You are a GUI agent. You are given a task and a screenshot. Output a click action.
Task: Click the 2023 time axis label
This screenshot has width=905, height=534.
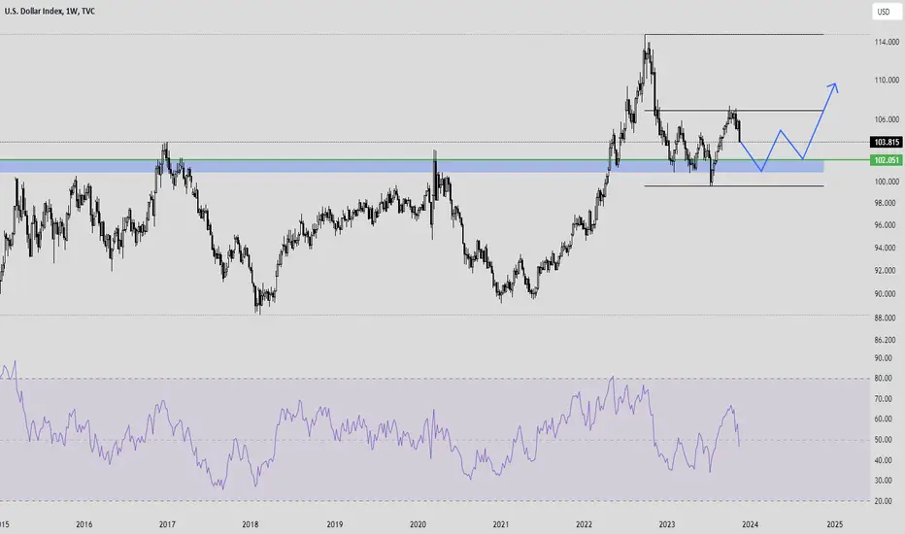pyautogui.click(x=667, y=524)
